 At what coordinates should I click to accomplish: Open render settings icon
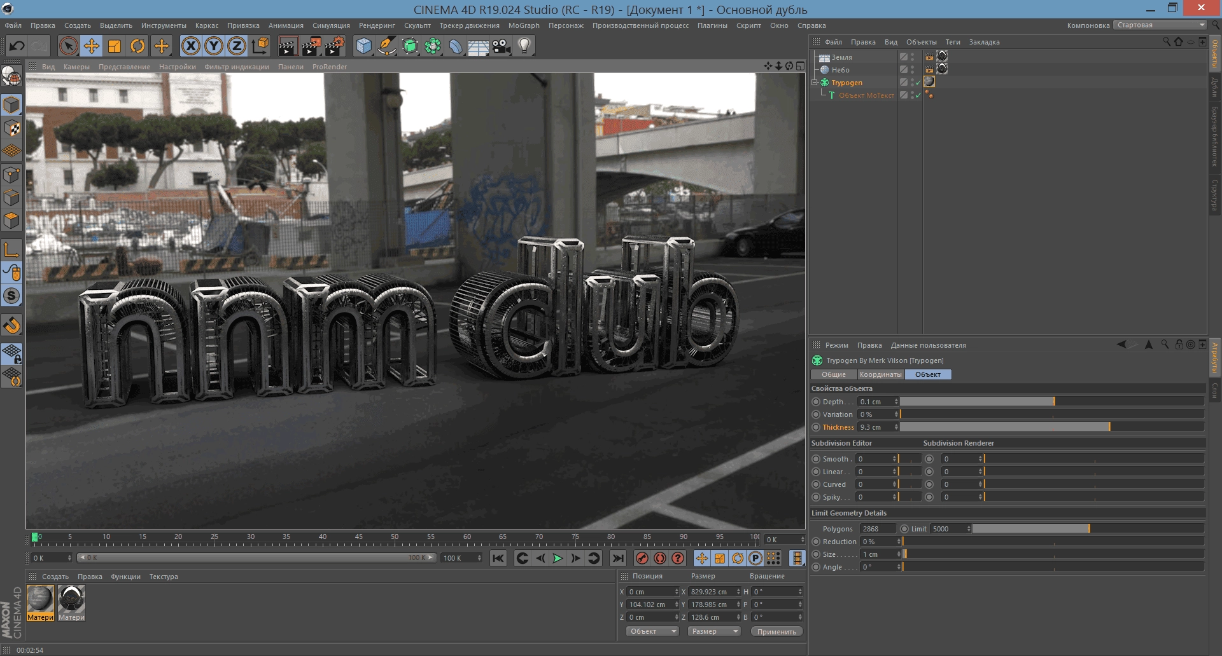[335, 46]
